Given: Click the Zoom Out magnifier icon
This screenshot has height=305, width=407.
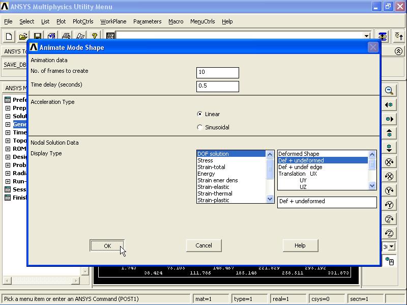Looking at the screenshot, I should click(x=389, y=91).
